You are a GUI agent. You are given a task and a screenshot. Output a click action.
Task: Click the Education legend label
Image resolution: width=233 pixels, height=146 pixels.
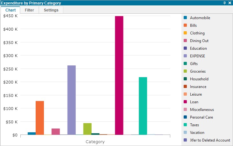(198, 48)
